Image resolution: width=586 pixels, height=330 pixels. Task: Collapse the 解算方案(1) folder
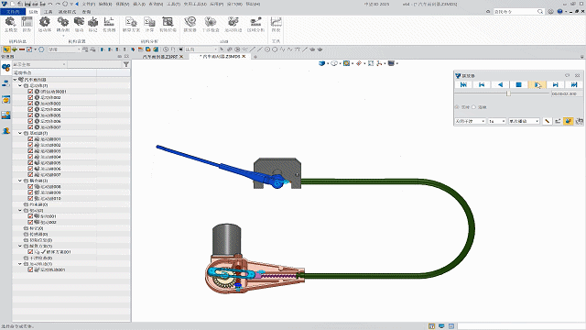tap(20, 246)
